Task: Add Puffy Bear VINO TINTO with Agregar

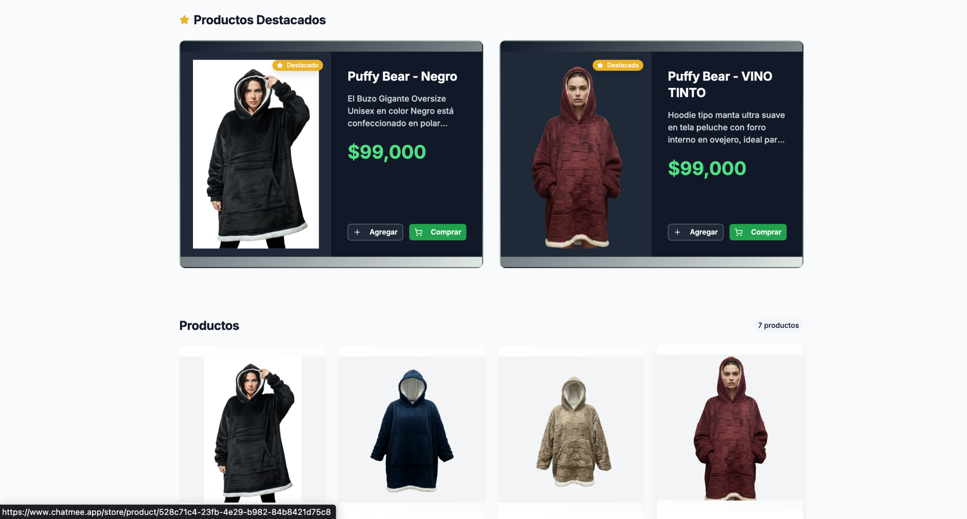Action: tap(695, 232)
